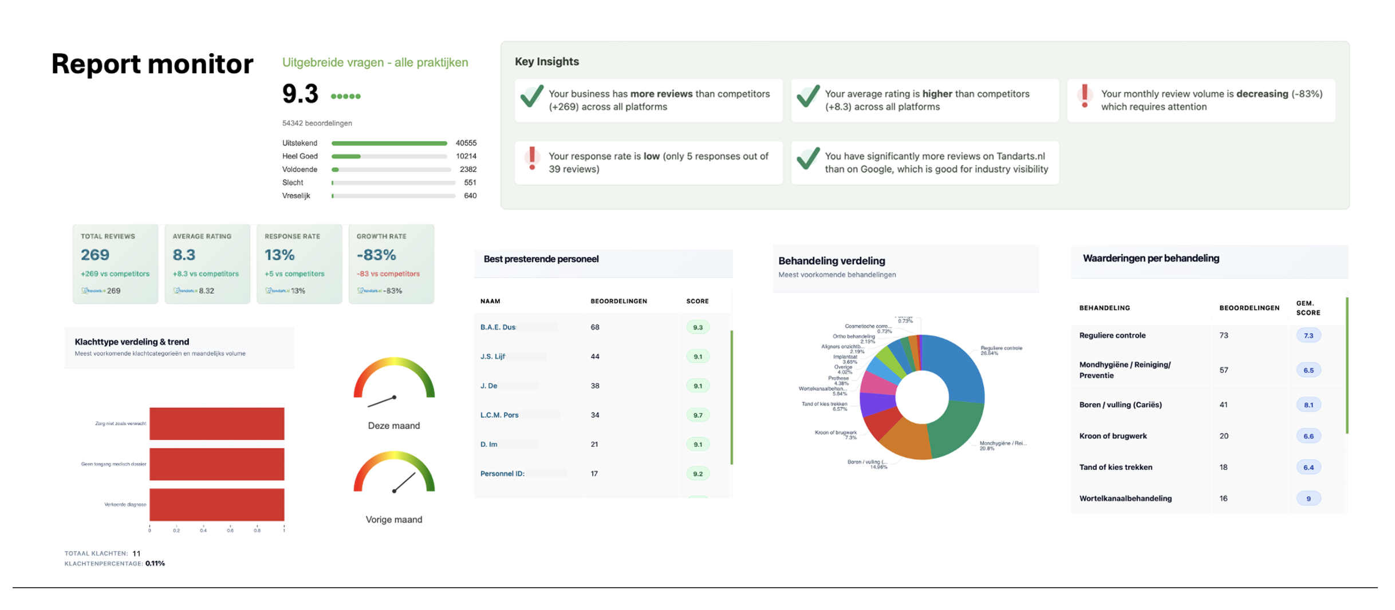Click the Tandarts.nl logo in the Growth Rate card
Screen dimensions: 1395x610
[369, 291]
